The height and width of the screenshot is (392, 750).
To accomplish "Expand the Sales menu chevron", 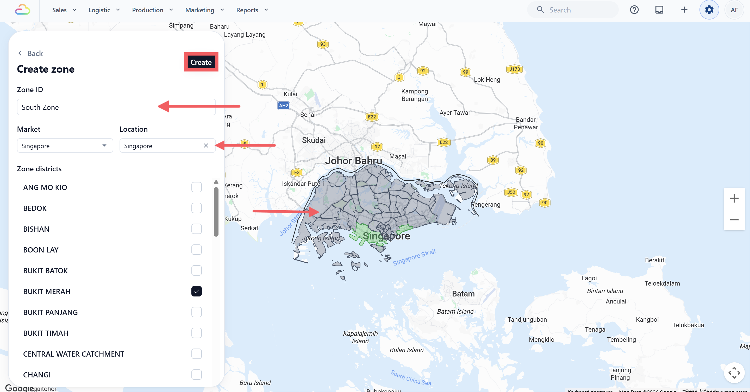I will tap(74, 10).
